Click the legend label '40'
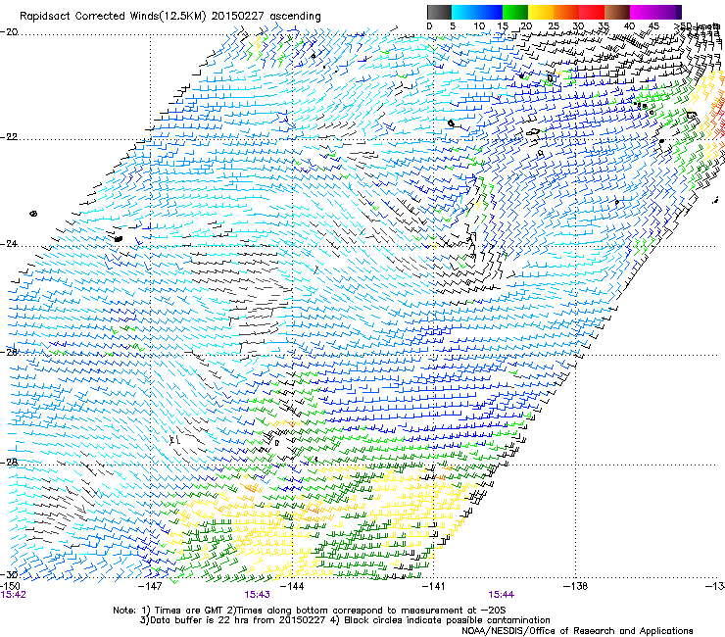The image size is (725, 637). (629, 25)
